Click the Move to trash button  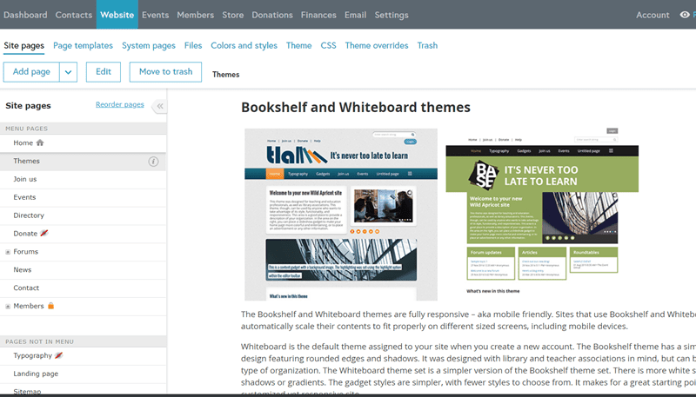click(165, 72)
